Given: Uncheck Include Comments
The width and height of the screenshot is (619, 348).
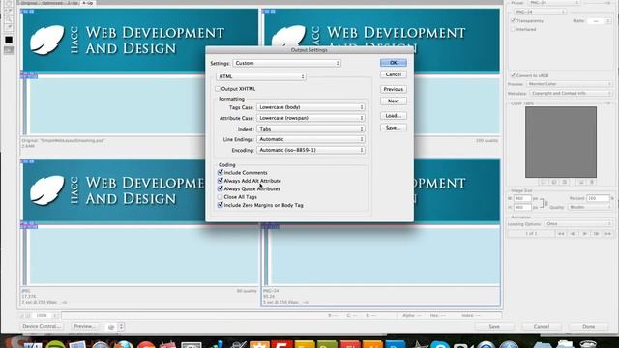Looking at the screenshot, I should click(x=221, y=172).
